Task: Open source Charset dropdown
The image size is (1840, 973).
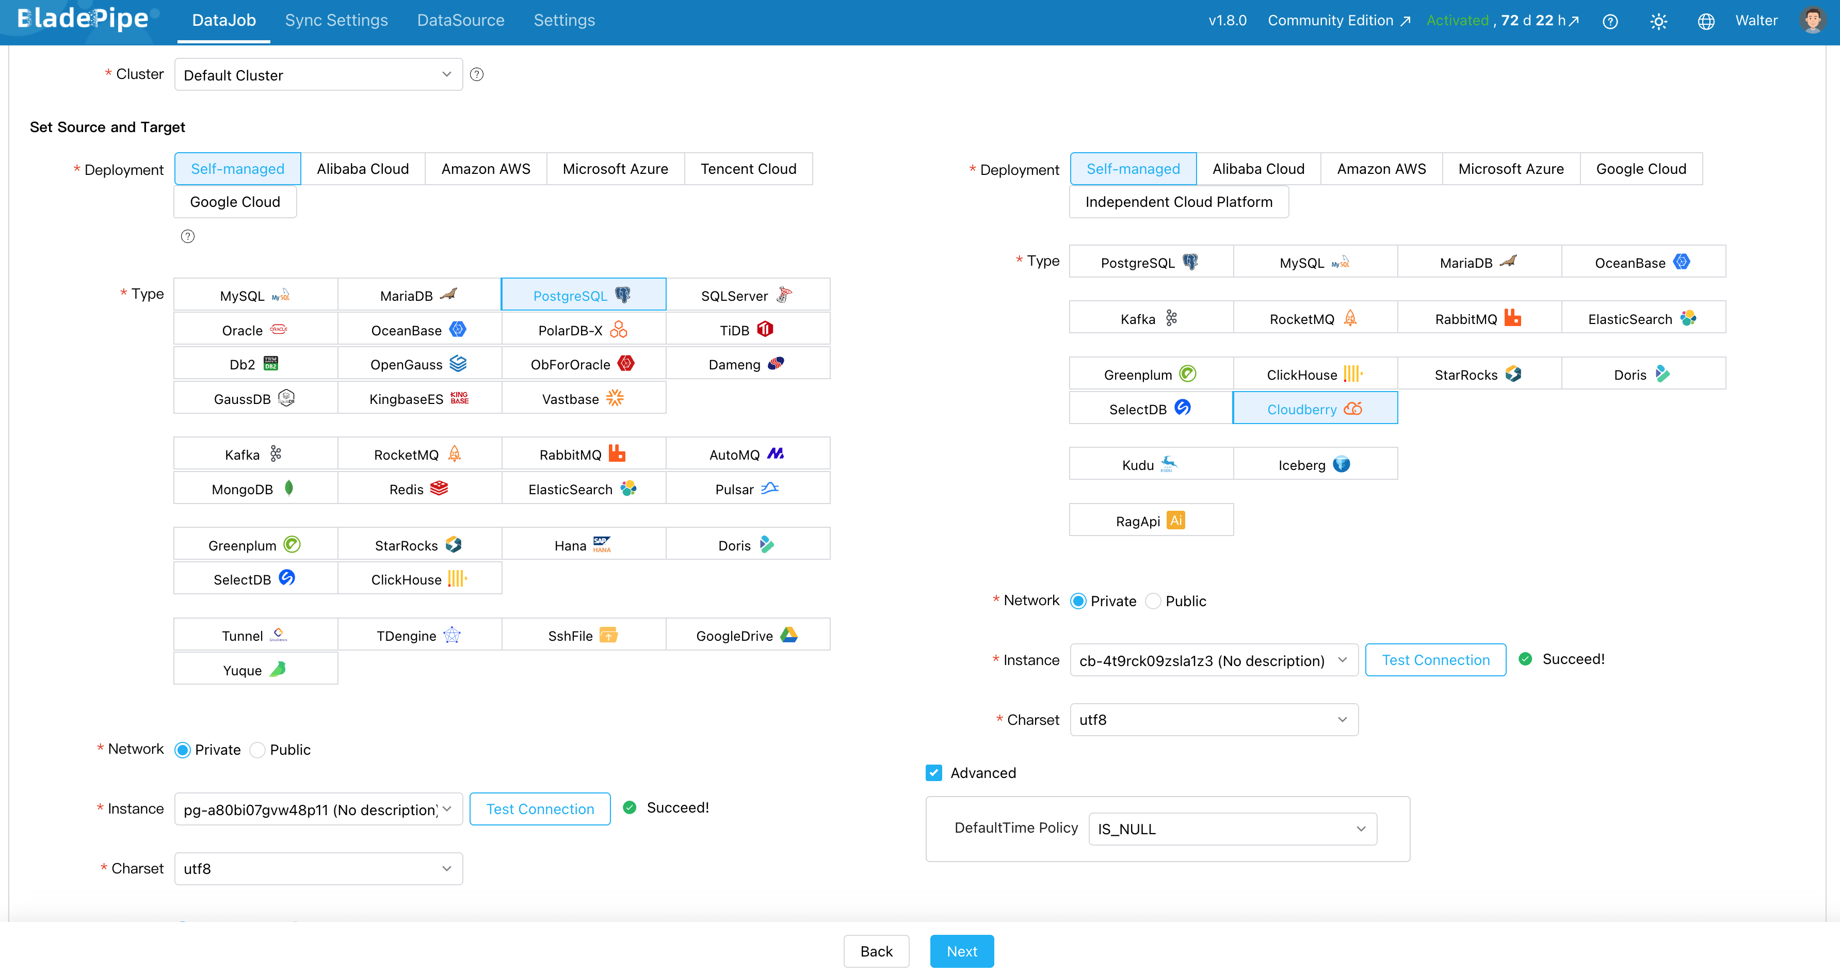Action: pyautogui.click(x=318, y=869)
